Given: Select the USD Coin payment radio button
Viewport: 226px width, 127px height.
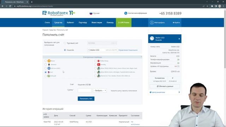Looking at the screenshot, I should click(46, 68).
